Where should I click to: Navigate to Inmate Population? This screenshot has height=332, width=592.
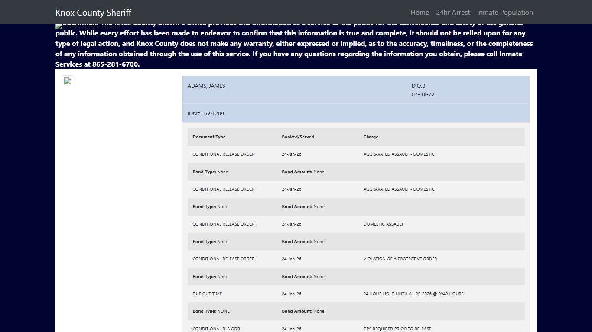505,12
